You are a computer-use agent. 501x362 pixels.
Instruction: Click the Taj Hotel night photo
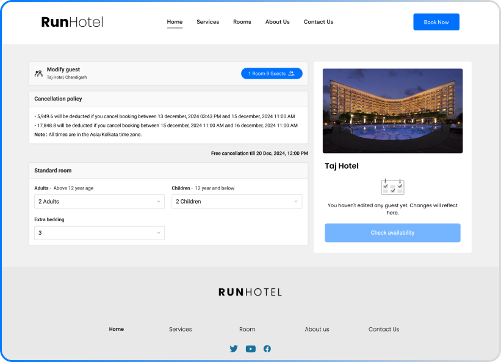(x=392, y=111)
